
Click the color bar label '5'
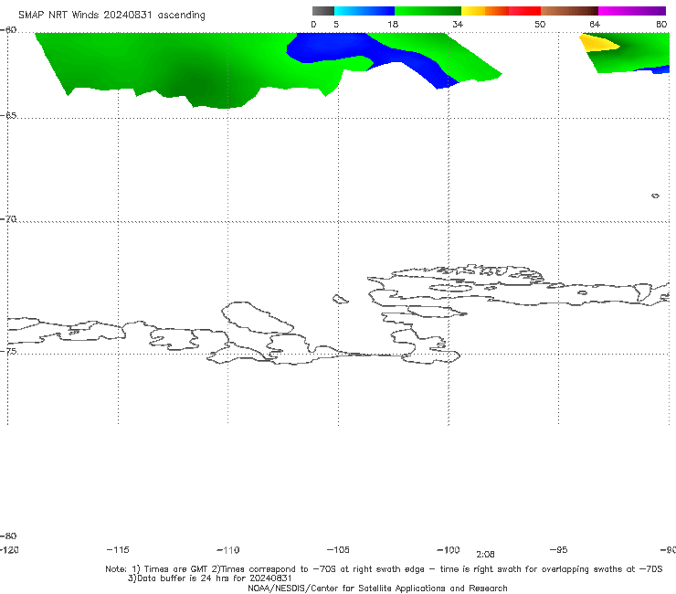point(336,24)
